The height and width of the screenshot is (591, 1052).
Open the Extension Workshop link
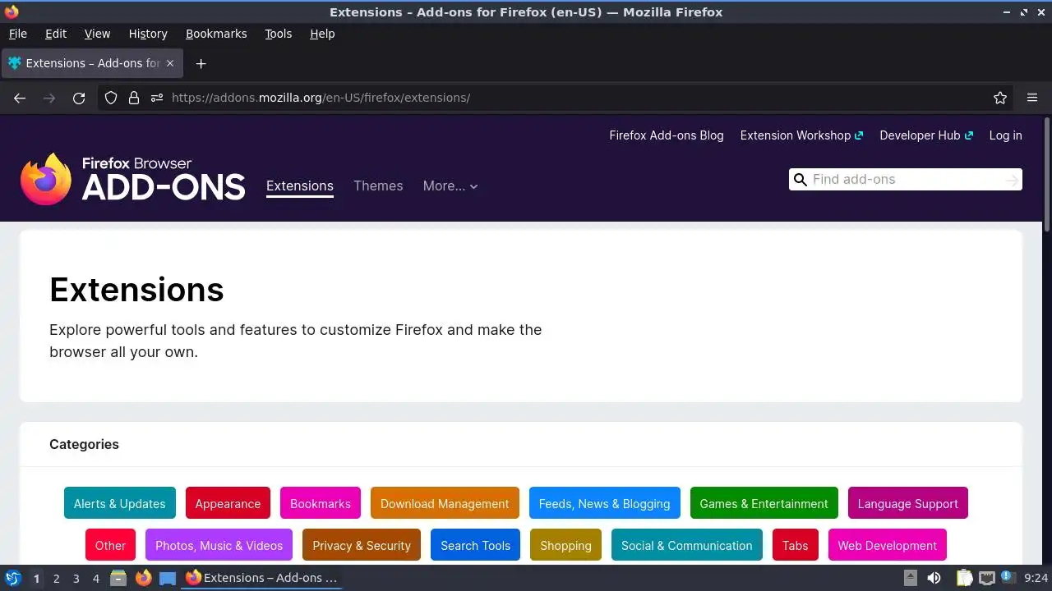coord(801,135)
